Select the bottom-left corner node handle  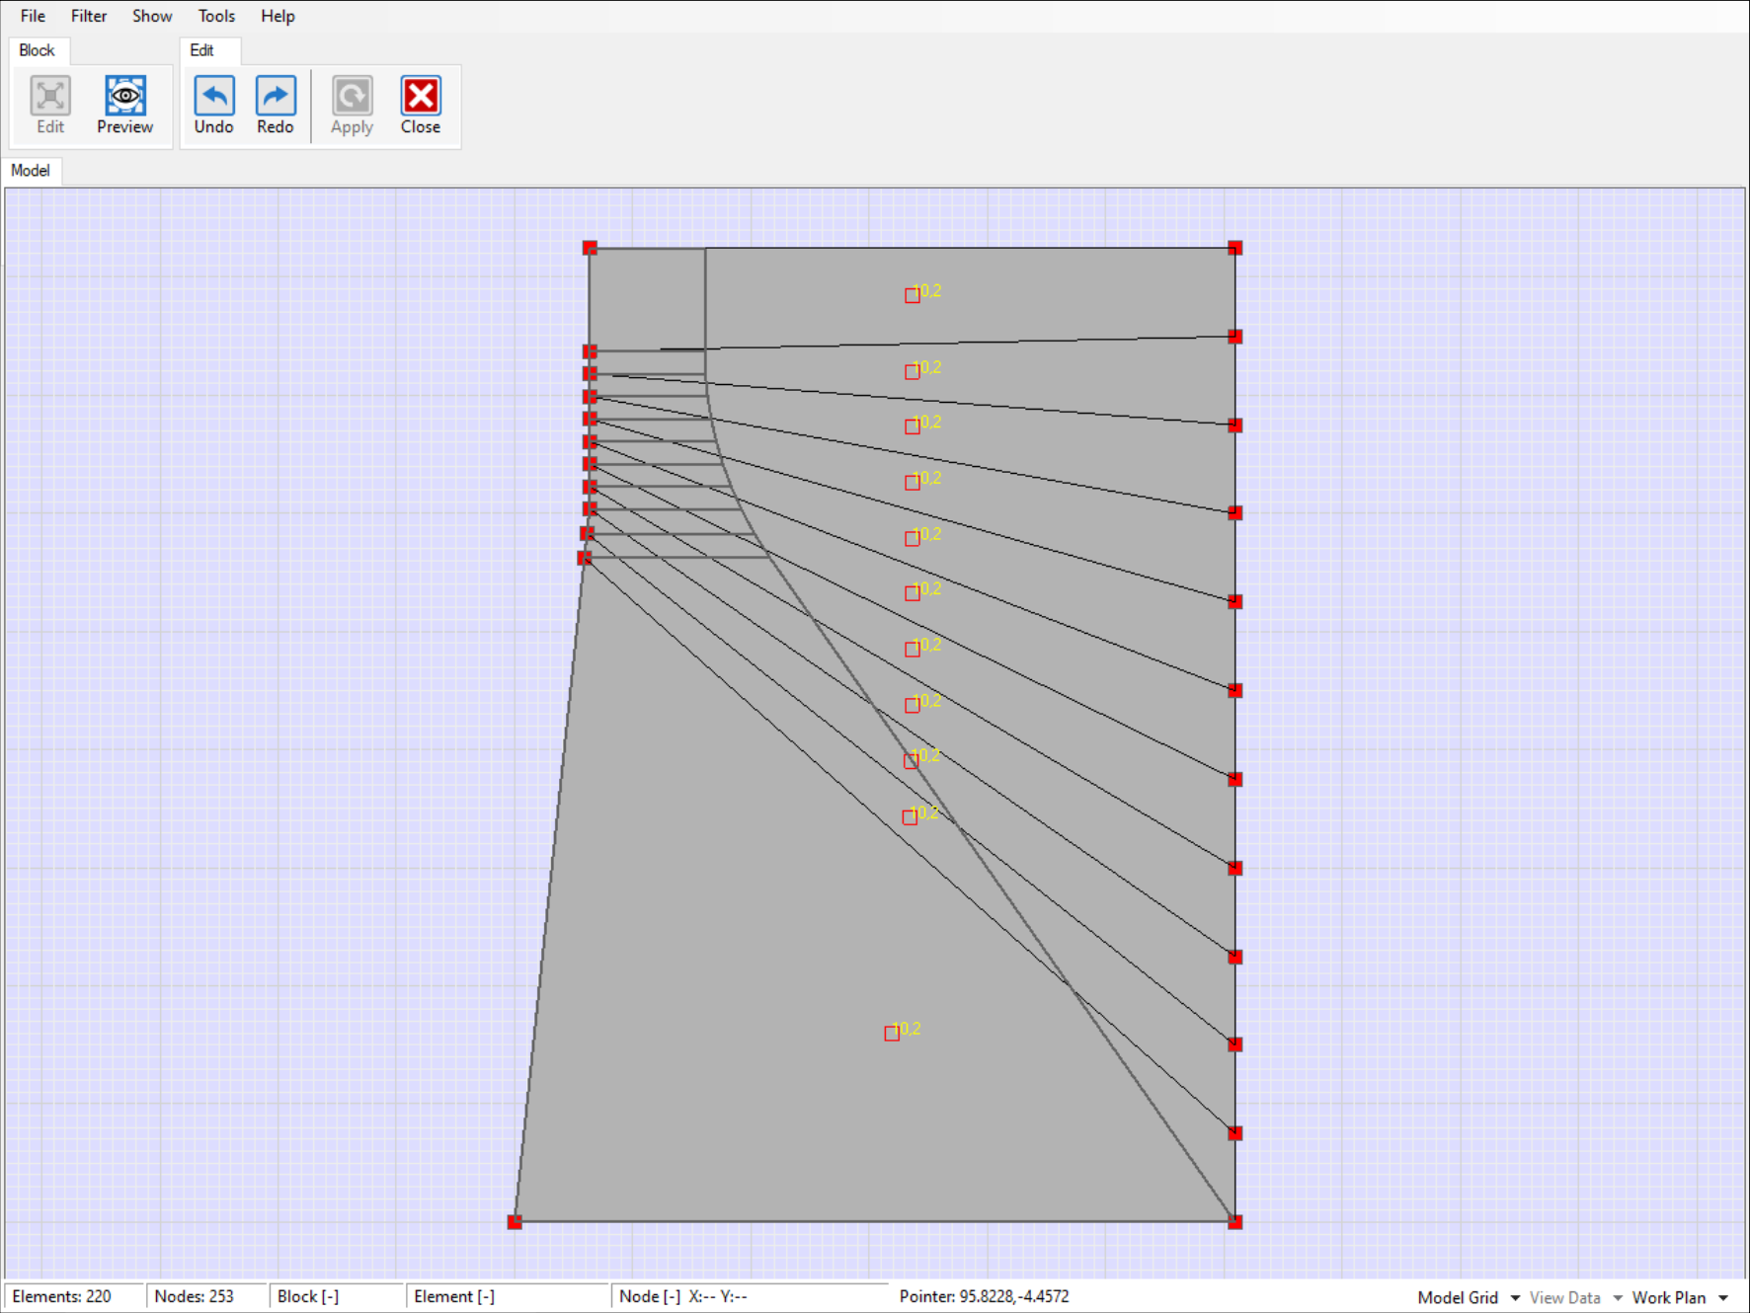coord(515,1222)
